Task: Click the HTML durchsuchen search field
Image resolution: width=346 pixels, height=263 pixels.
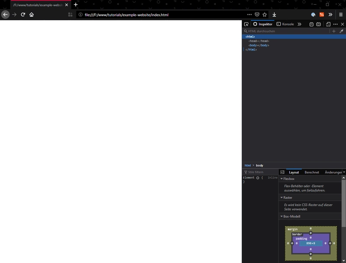Action: (285, 31)
